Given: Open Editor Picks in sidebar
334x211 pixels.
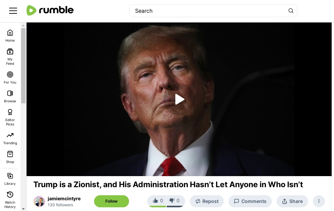Looking at the screenshot, I should point(10,117).
